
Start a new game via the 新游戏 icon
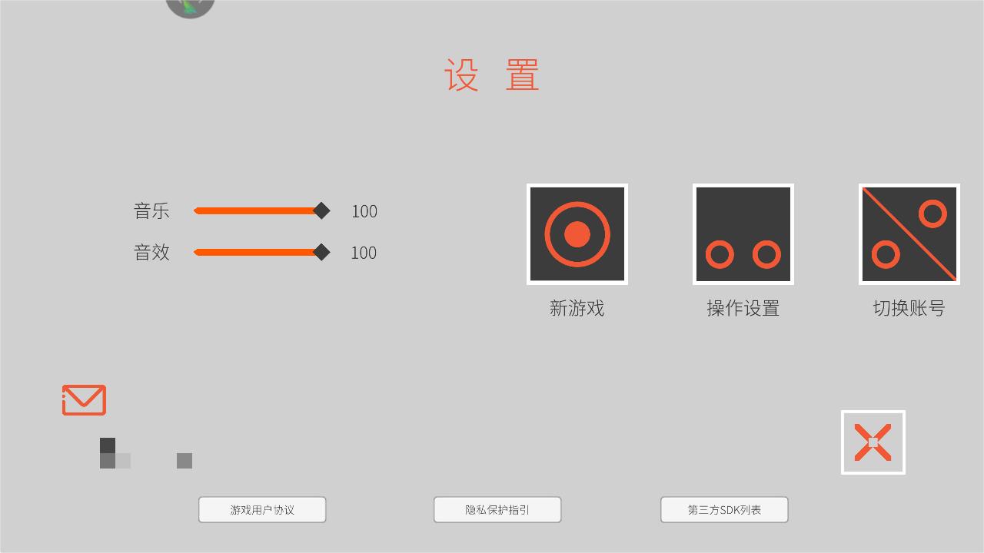click(x=577, y=234)
